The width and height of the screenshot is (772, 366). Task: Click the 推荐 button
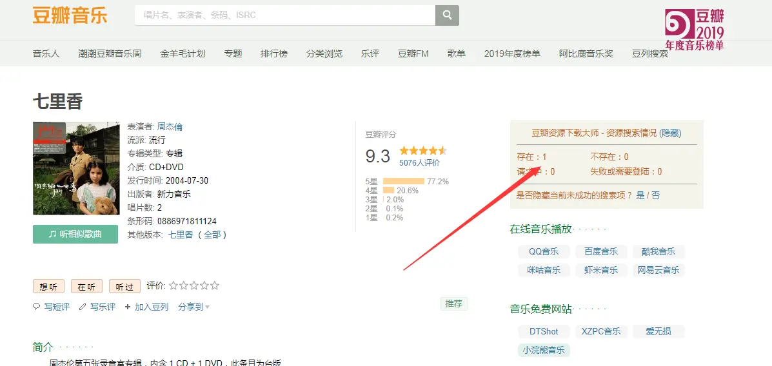click(x=454, y=303)
